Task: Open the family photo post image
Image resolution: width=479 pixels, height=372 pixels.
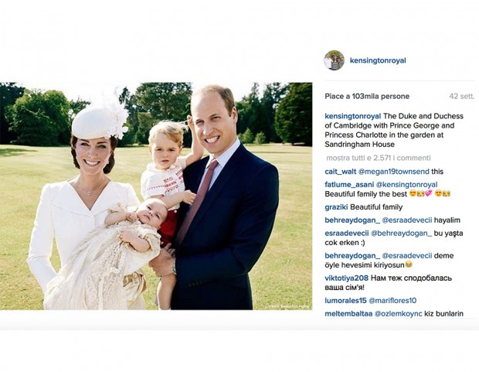Action: click(156, 196)
